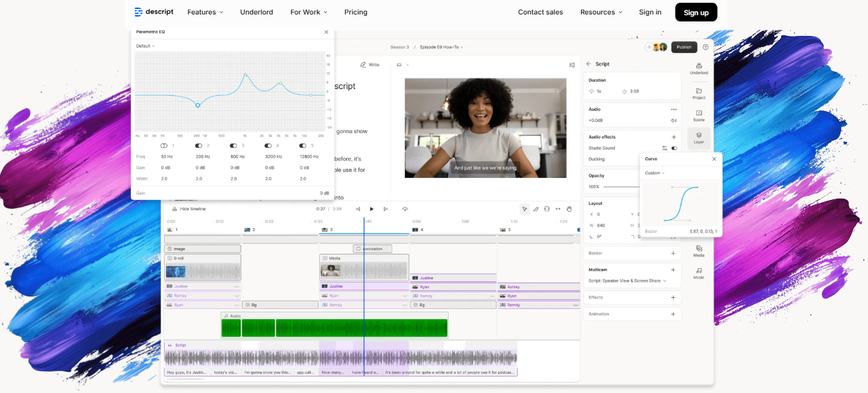
Task: Select the Media clip in scene 3
Action: pos(364,267)
